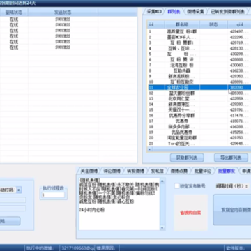Viewport: 251px width, 251px height.
Task: Select group row 8 互助共赢
Action: coord(199,70)
